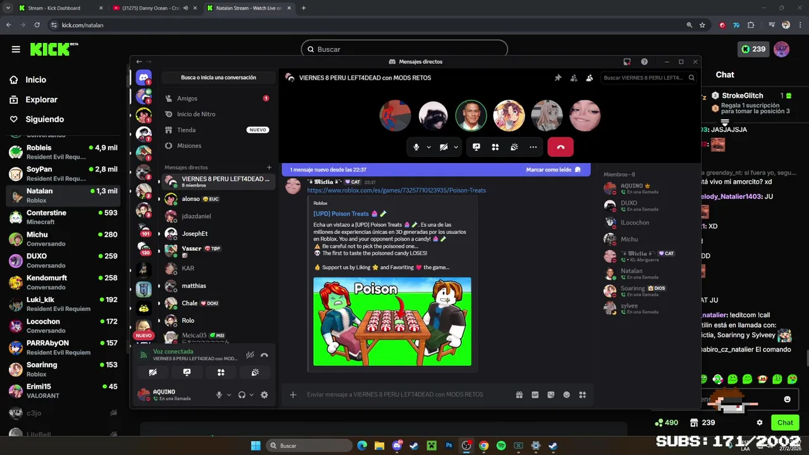Viewport: 809px width, 455px height.
Task: Send message with green Chat button
Action: pos(785,423)
